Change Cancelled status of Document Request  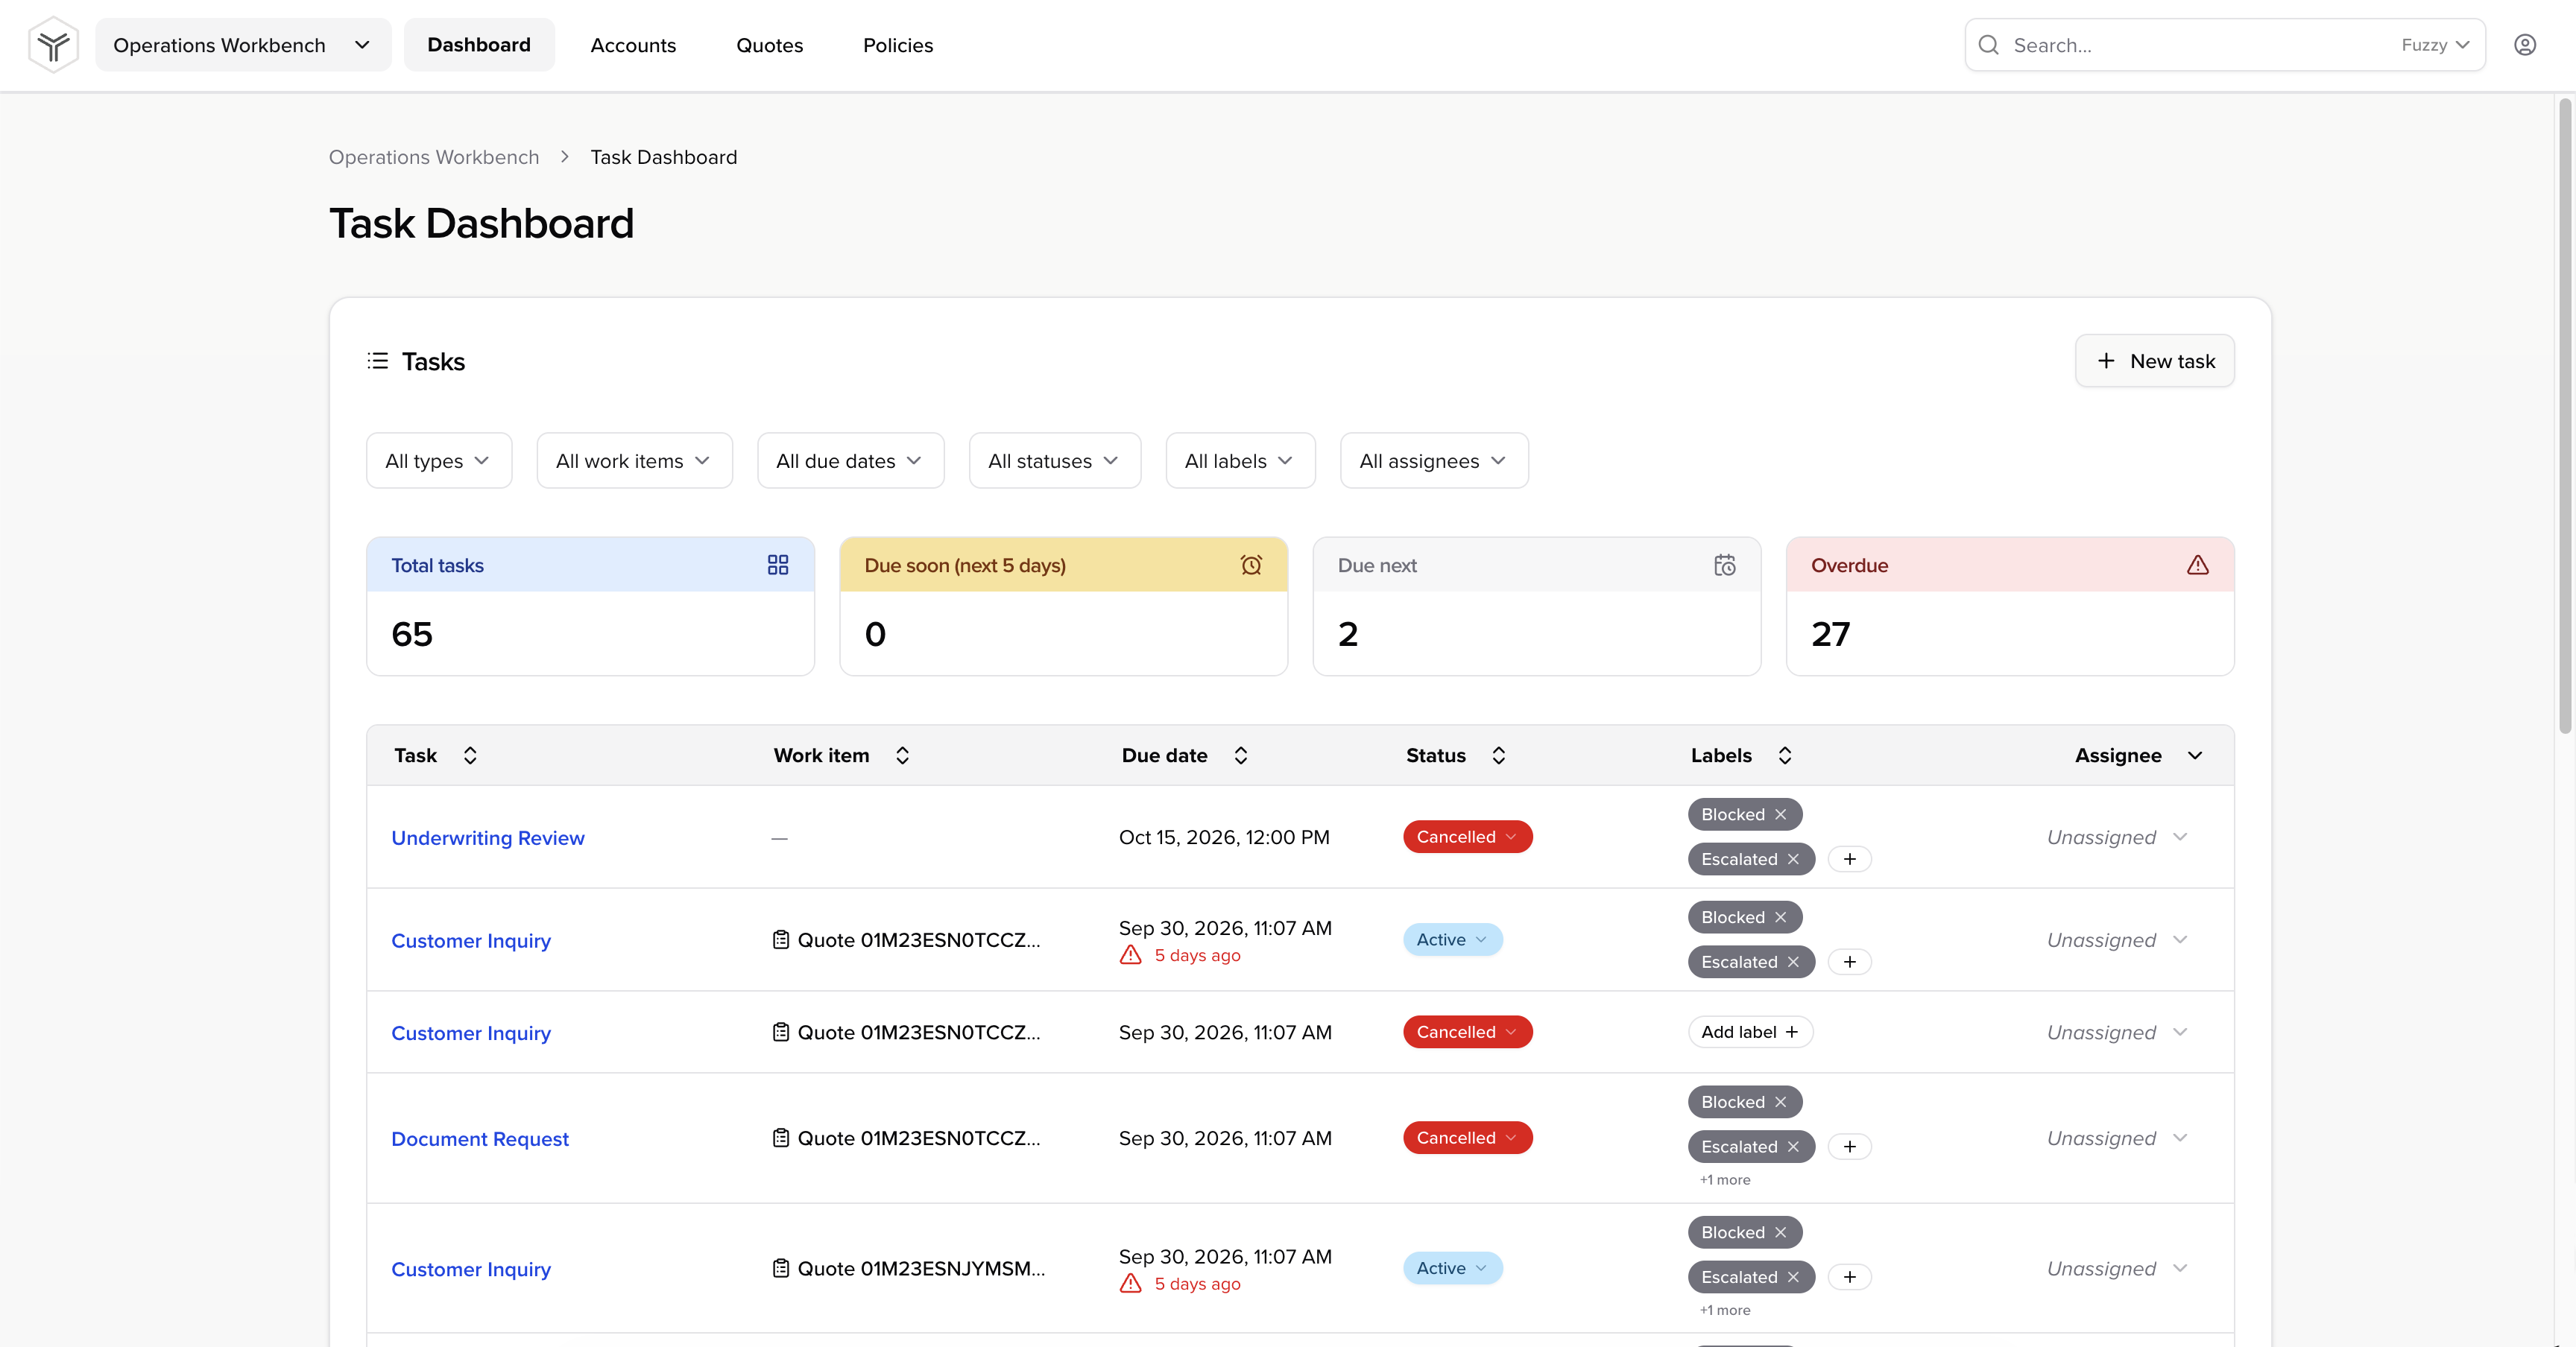click(x=1467, y=1138)
